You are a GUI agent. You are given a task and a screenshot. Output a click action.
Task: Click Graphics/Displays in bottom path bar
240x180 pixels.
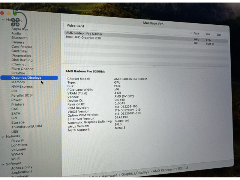coord(135,173)
